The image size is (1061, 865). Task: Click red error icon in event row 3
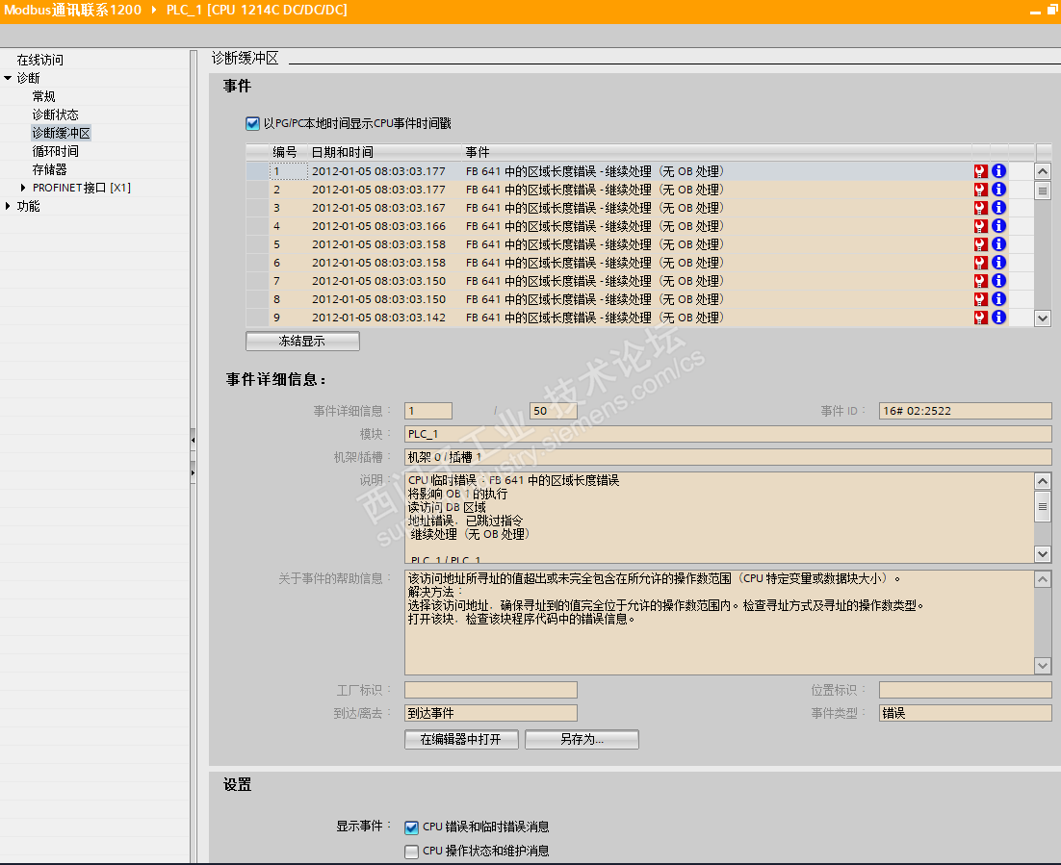point(980,208)
